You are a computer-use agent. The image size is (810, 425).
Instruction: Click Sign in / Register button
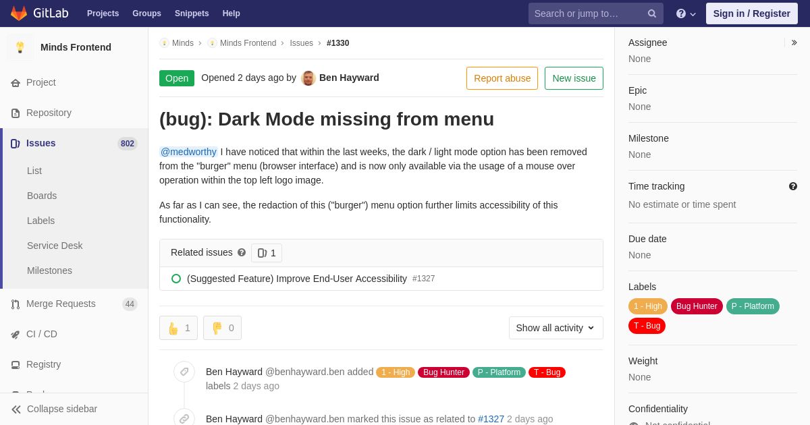coord(751,13)
